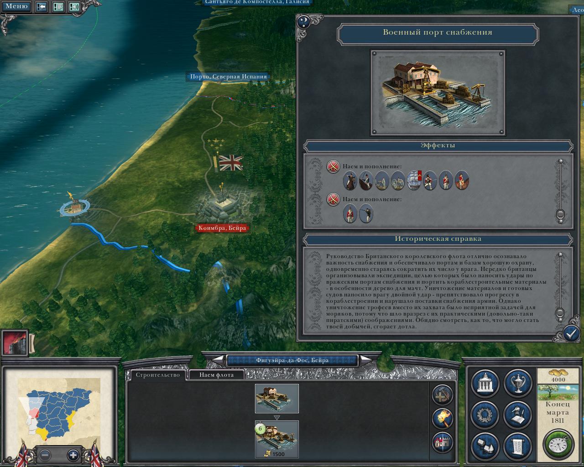Toggle the advisor speech sound button

pyautogui.click(x=74, y=7)
